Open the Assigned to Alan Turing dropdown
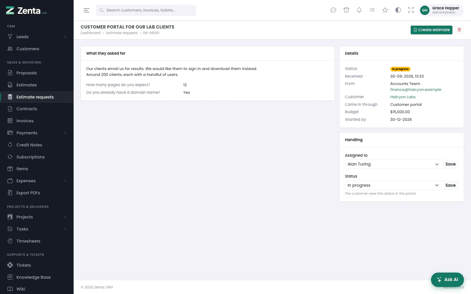This screenshot has width=471, height=294. [x=394, y=164]
